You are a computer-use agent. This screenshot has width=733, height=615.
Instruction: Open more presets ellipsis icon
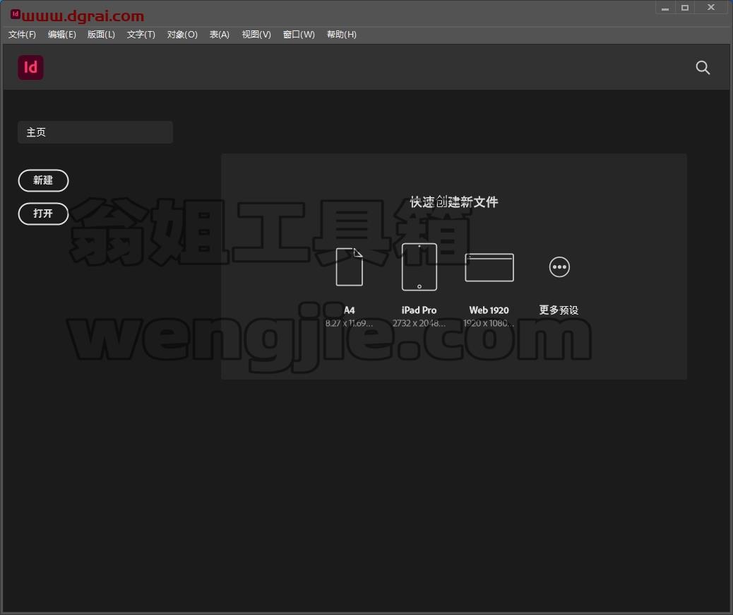pyautogui.click(x=559, y=266)
